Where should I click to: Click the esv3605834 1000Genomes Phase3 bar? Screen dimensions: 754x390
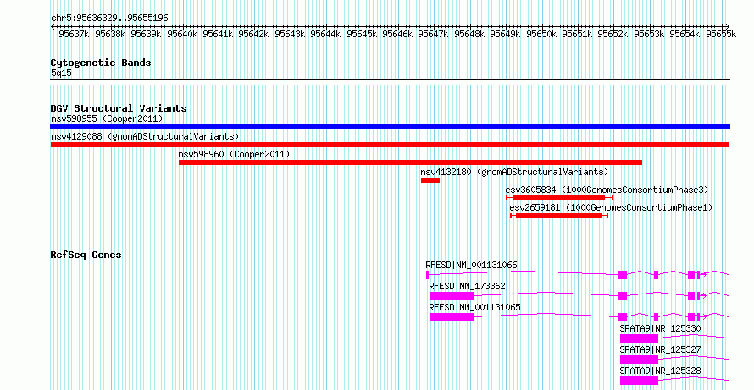pyautogui.click(x=559, y=198)
